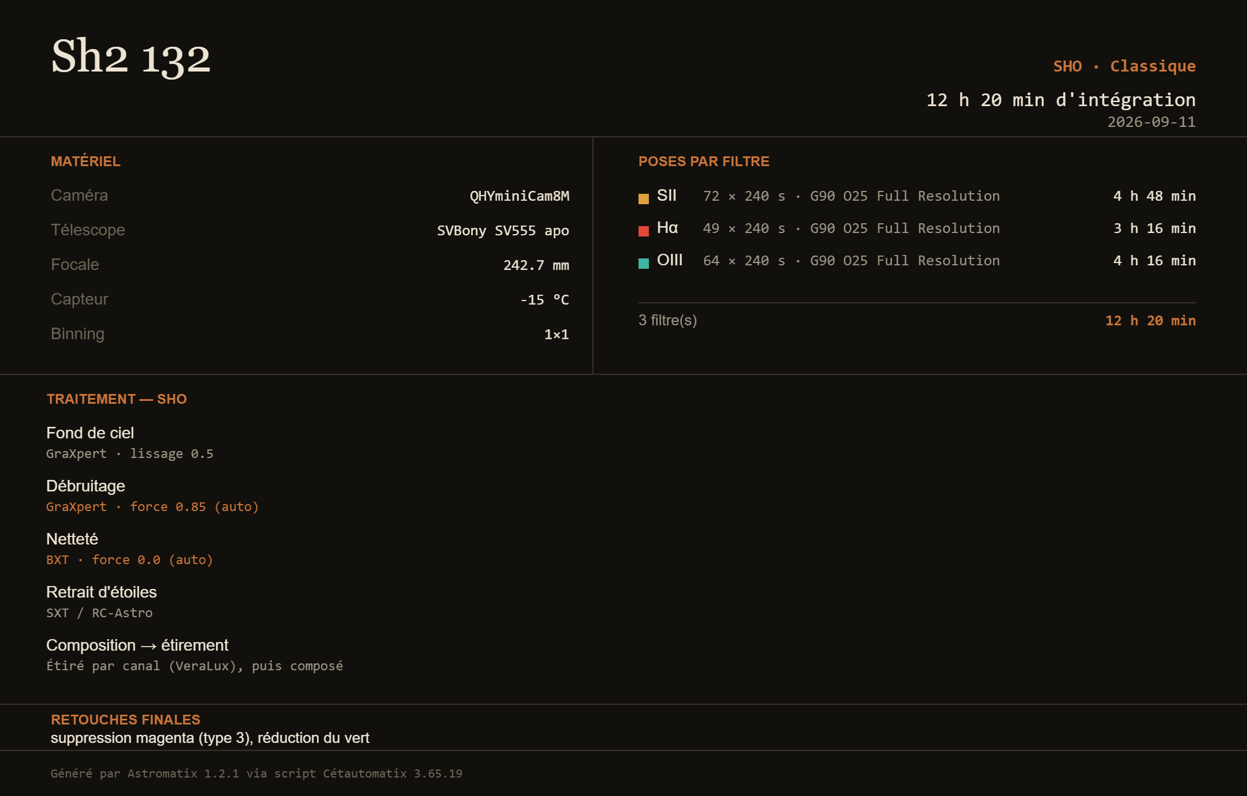1247x796 pixels.
Task: Select the -15 °C sensor temperature
Action: (544, 300)
